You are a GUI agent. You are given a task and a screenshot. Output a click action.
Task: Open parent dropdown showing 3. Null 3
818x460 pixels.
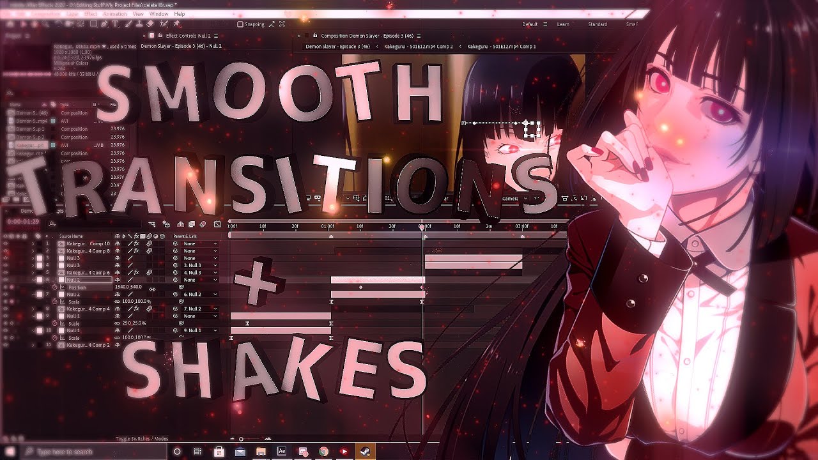pyautogui.click(x=200, y=265)
